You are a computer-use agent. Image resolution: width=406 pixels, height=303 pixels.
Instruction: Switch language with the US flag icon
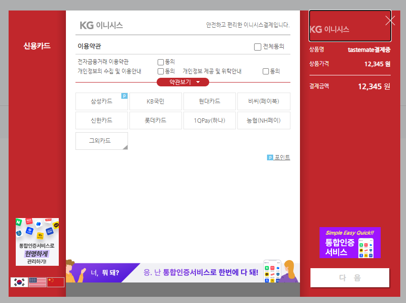37,282
